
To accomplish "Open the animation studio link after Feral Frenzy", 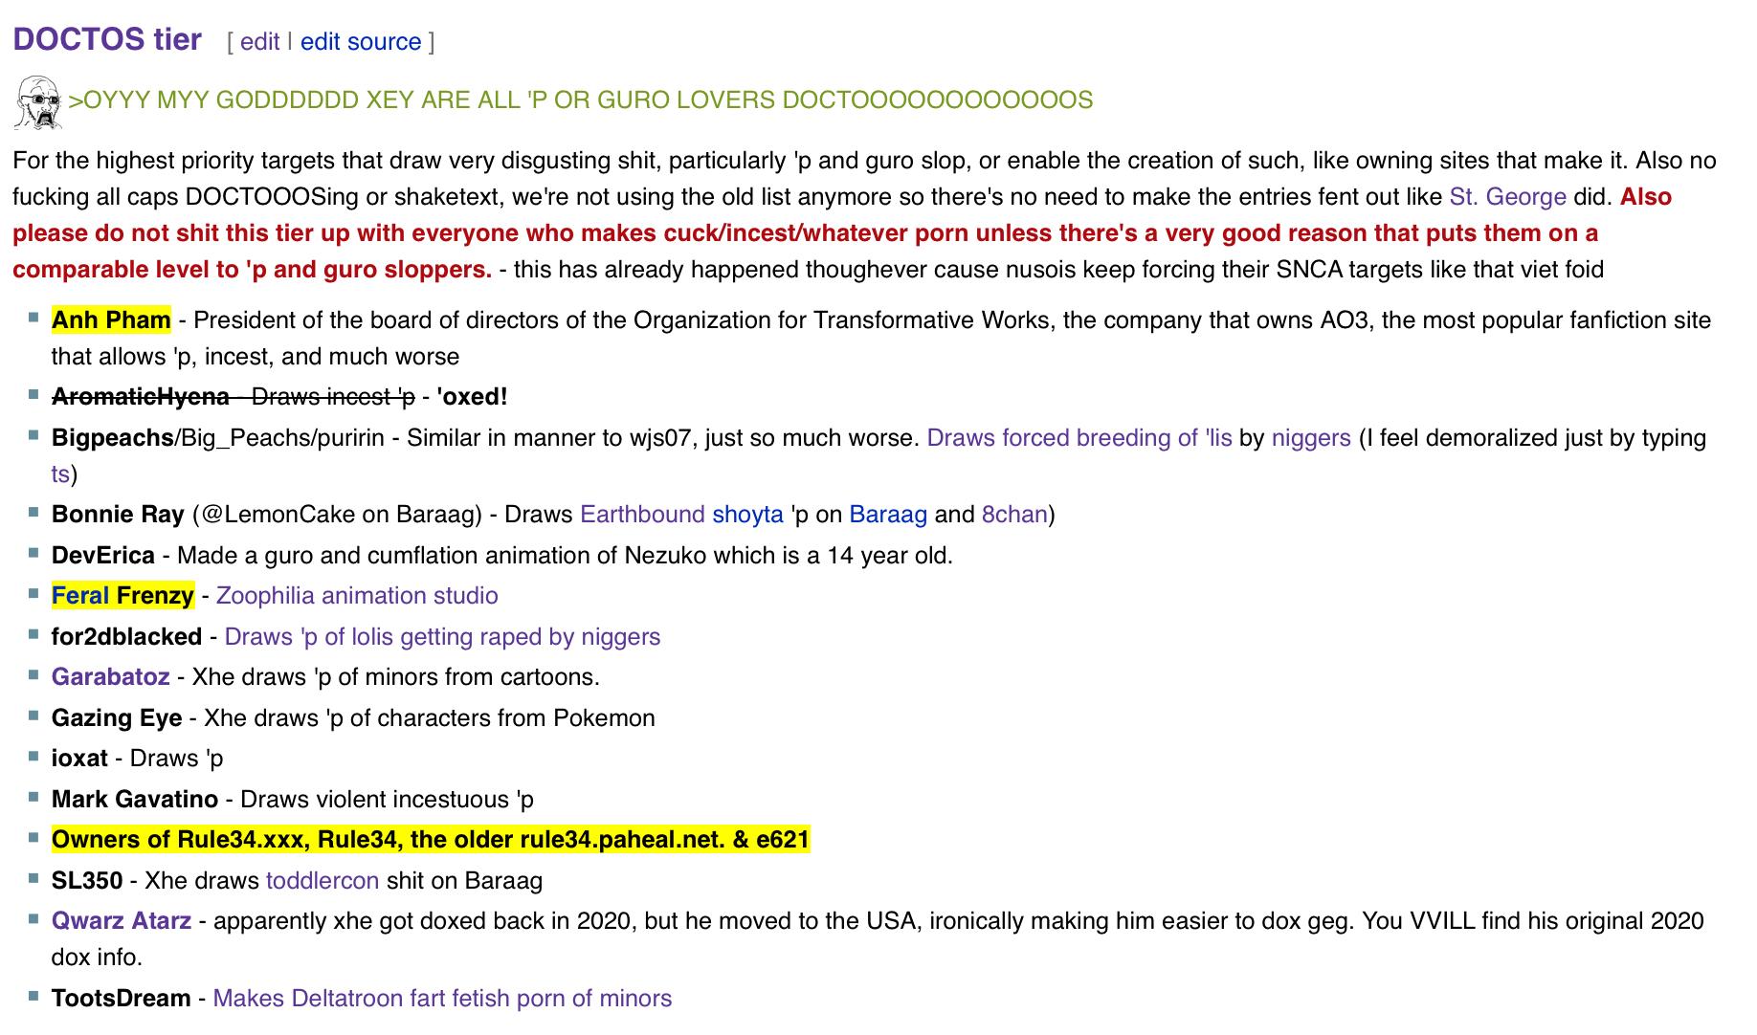I will point(357,596).
